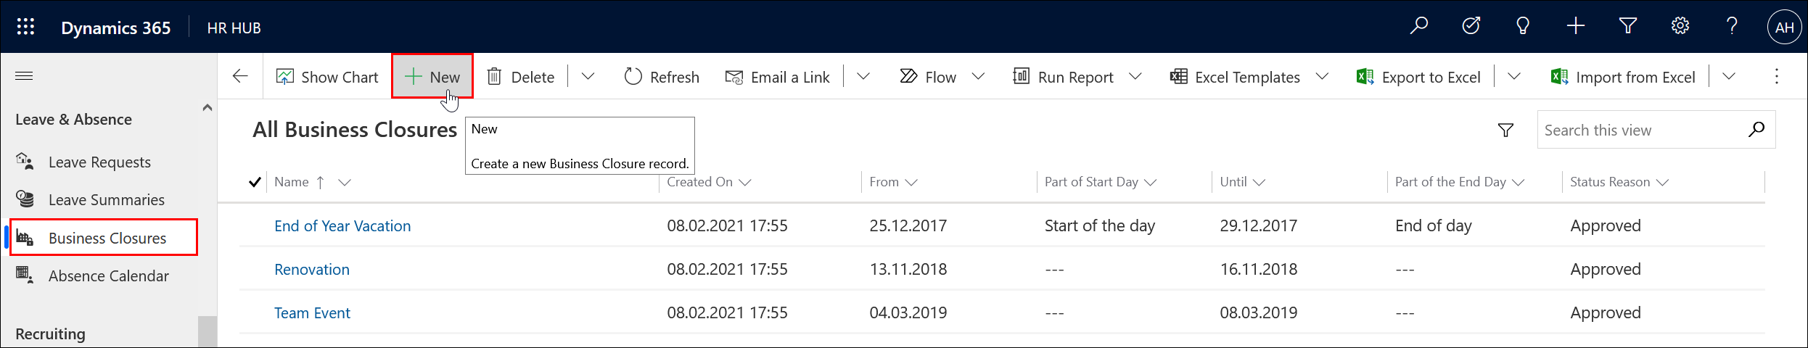Expand the Status Reason column dropdown
The height and width of the screenshot is (348, 1808).
pyautogui.click(x=1663, y=183)
